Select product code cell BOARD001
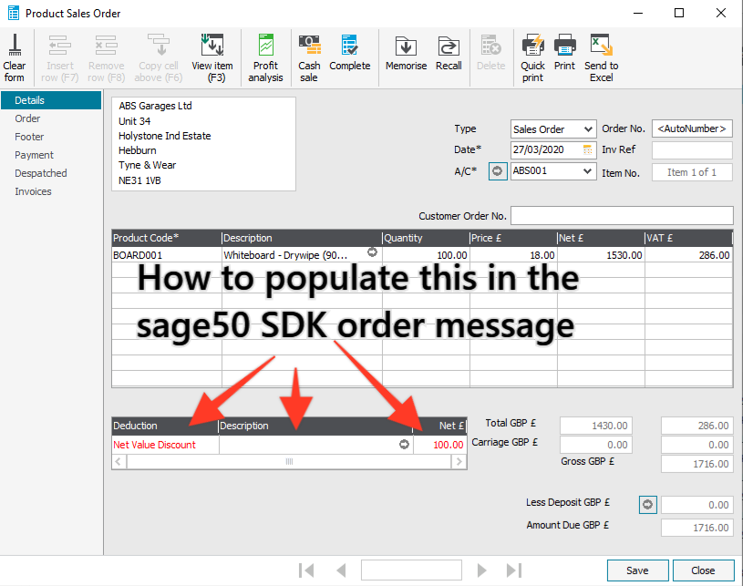 coord(167,255)
